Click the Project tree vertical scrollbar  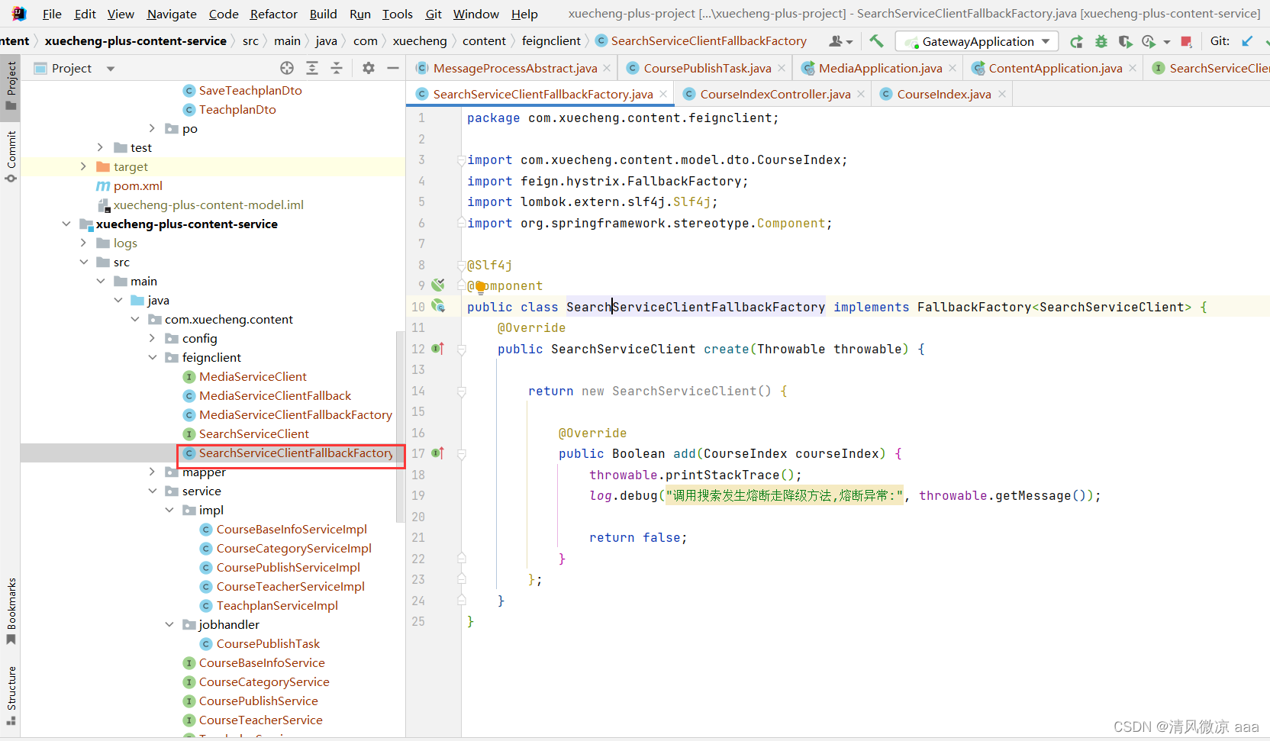pos(400,427)
